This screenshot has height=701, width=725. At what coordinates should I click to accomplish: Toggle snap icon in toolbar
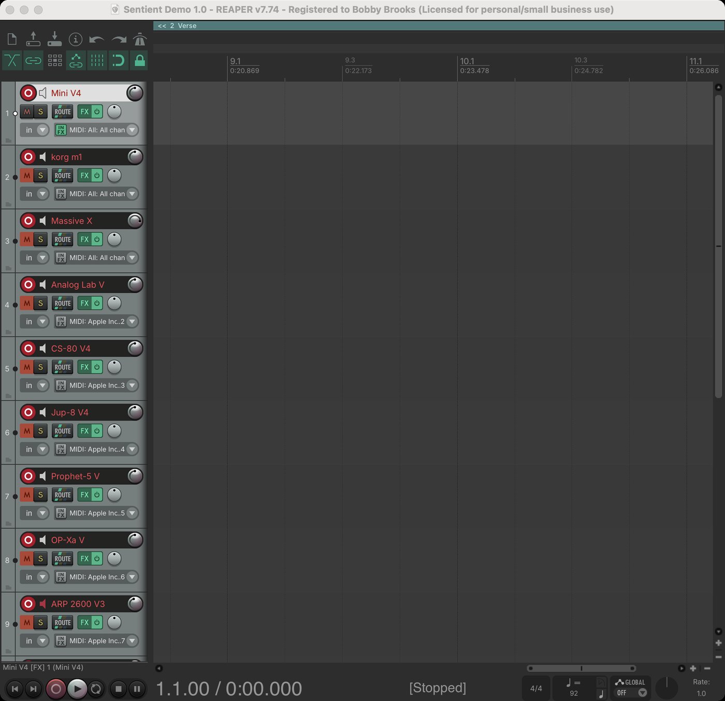coord(119,61)
